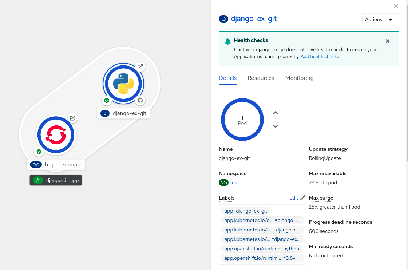
Task: Open the Actions dropdown
Action: coord(380,20)
